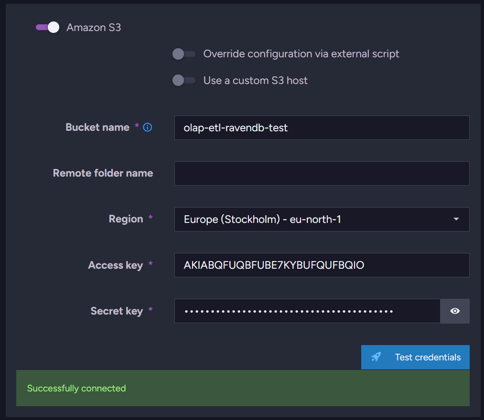Click the Bucket name label
484x420 pixels.
point(97,127)
